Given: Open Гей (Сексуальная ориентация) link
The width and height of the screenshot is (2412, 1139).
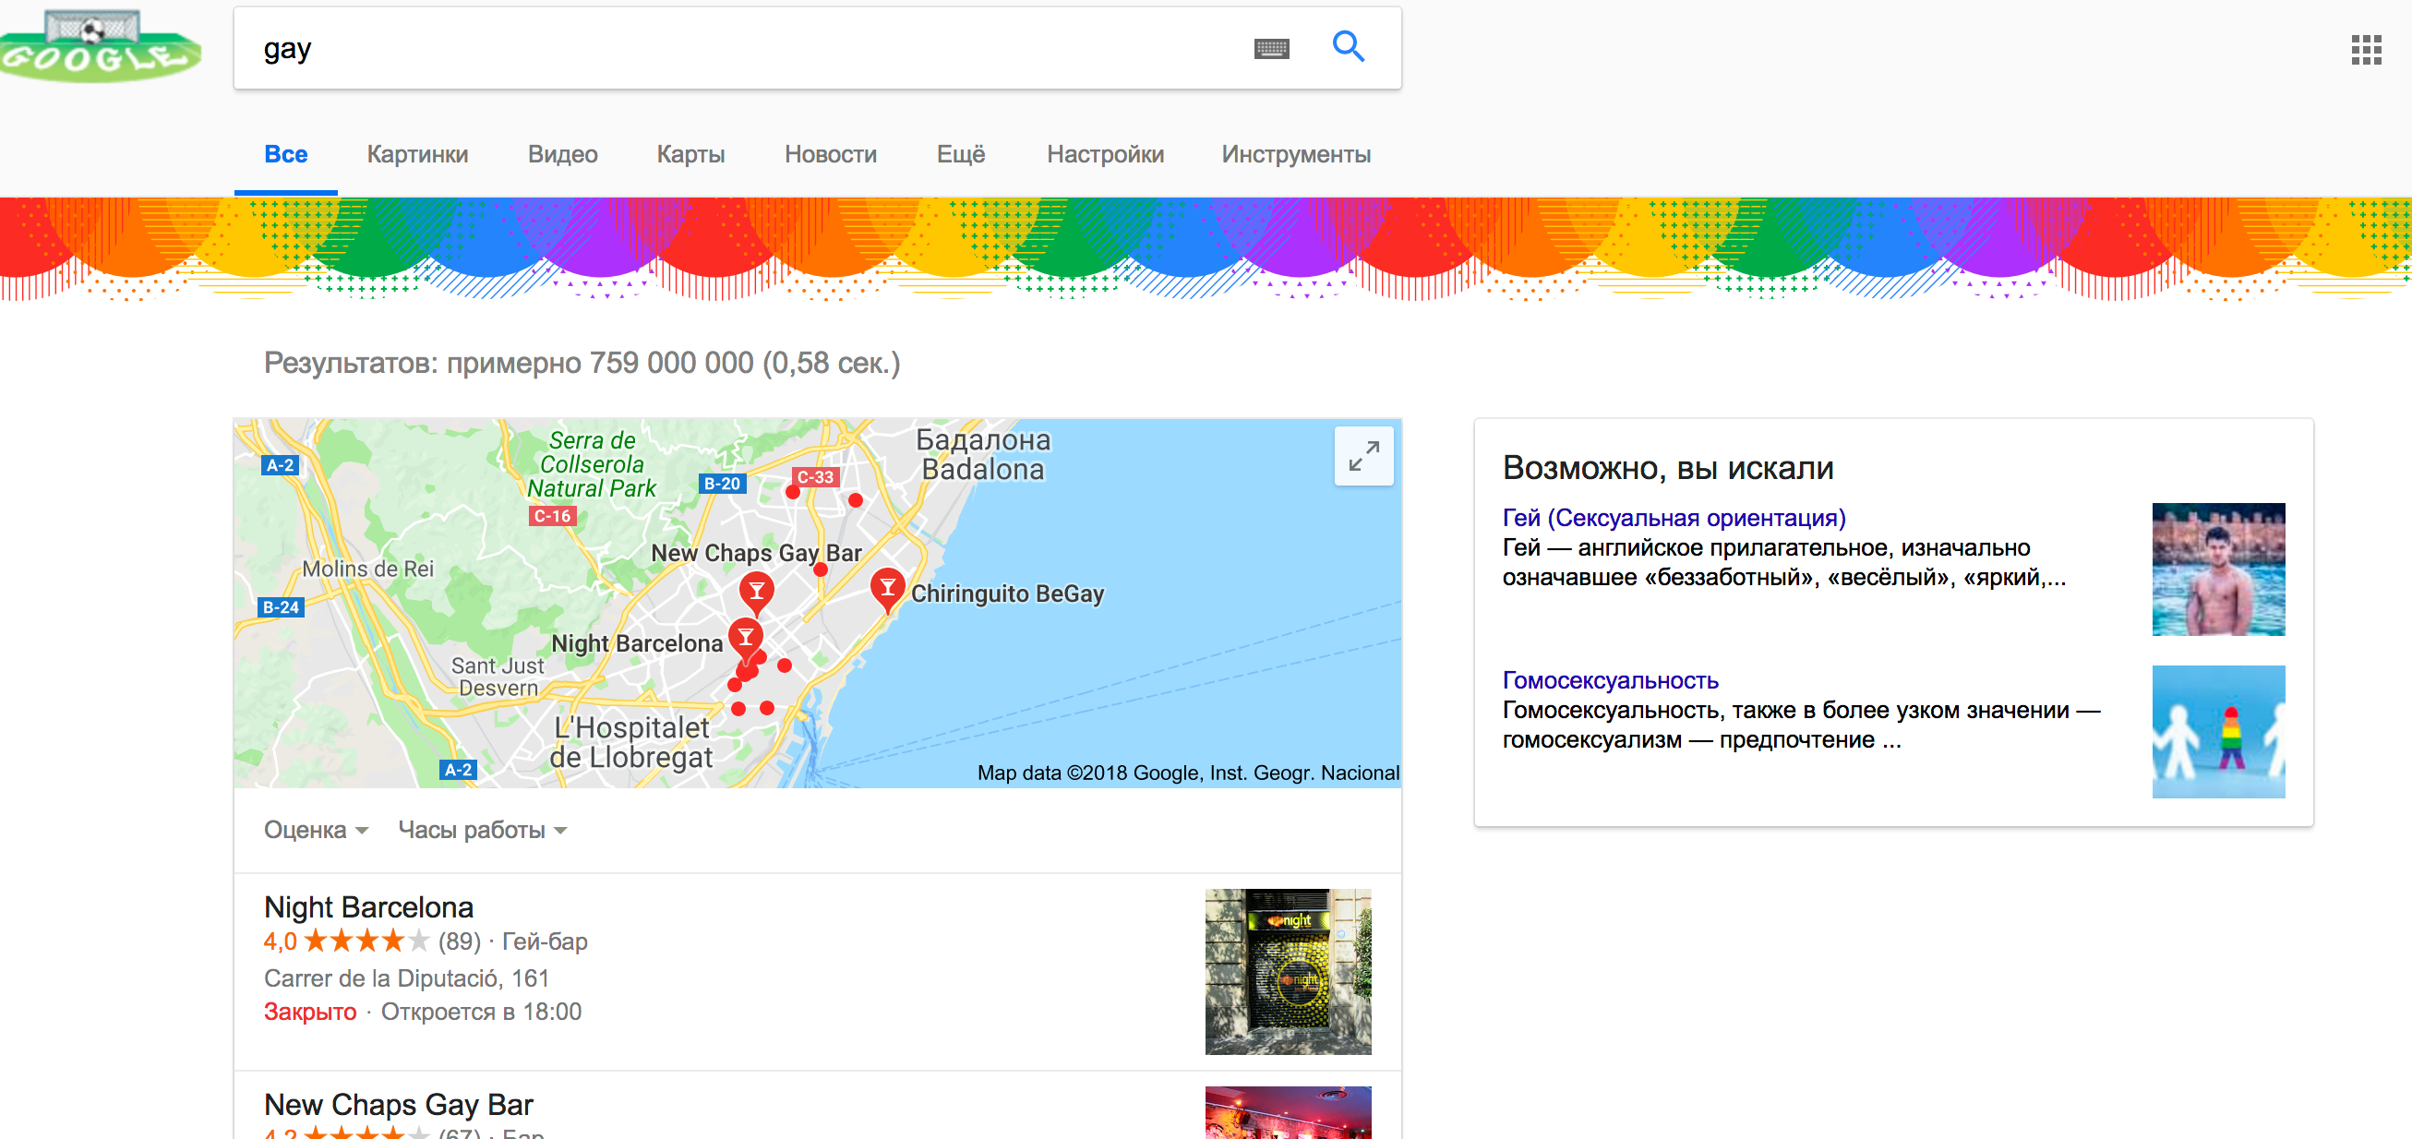Looking at the screenshot, I should point(1674,518).
